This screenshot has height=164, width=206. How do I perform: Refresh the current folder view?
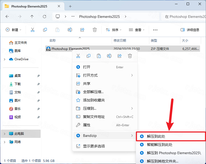[x=45, y=17]
